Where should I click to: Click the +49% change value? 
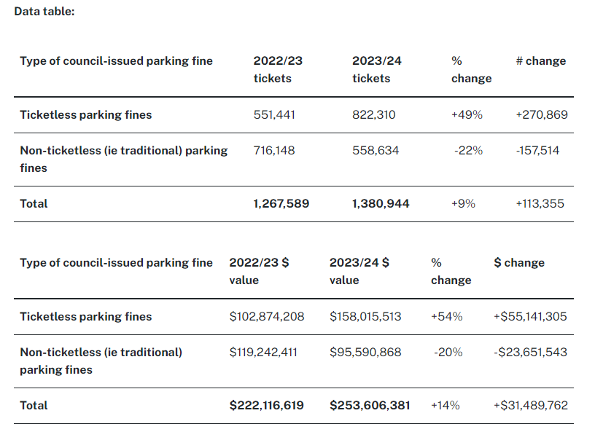click(467, 115)
